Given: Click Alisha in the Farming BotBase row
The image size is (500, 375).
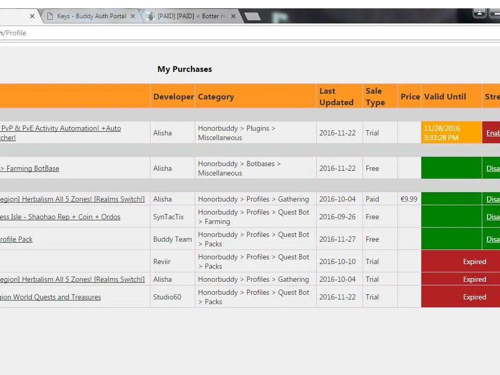Looking at the screenshot, I should [162, 168].
